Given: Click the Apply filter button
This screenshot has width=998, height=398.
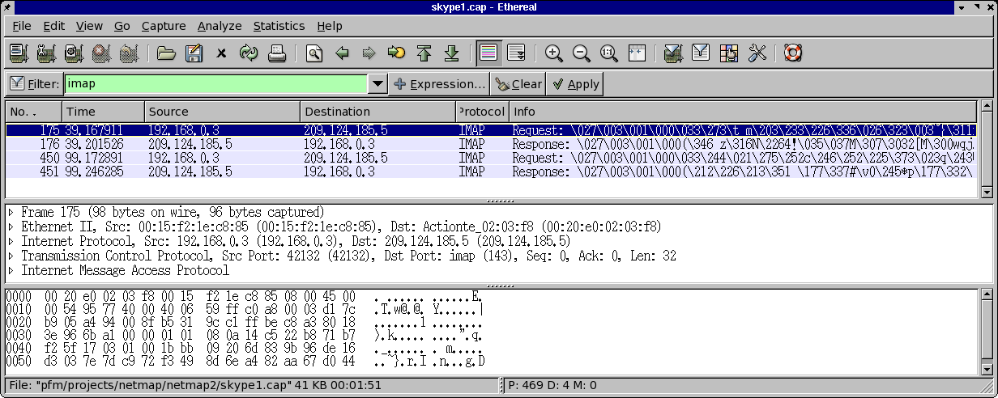Looking at the screenshot, I should click(x=575, y=84).
